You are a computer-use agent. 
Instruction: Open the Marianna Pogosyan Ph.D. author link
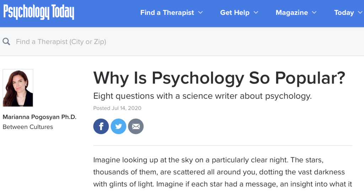[x=39, y=117]
